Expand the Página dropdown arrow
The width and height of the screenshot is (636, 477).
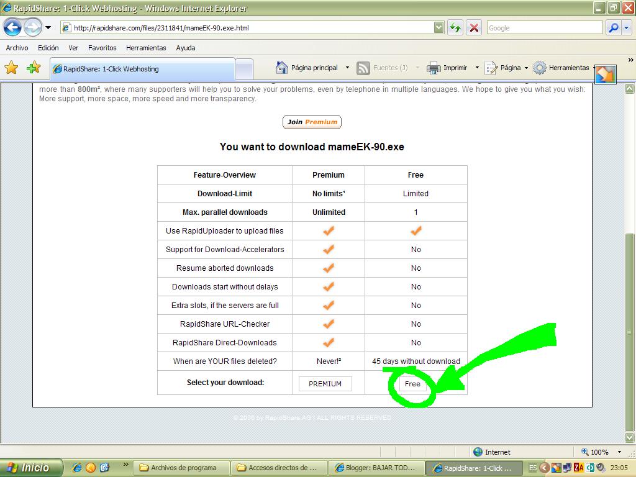click(x=526, y=68)
